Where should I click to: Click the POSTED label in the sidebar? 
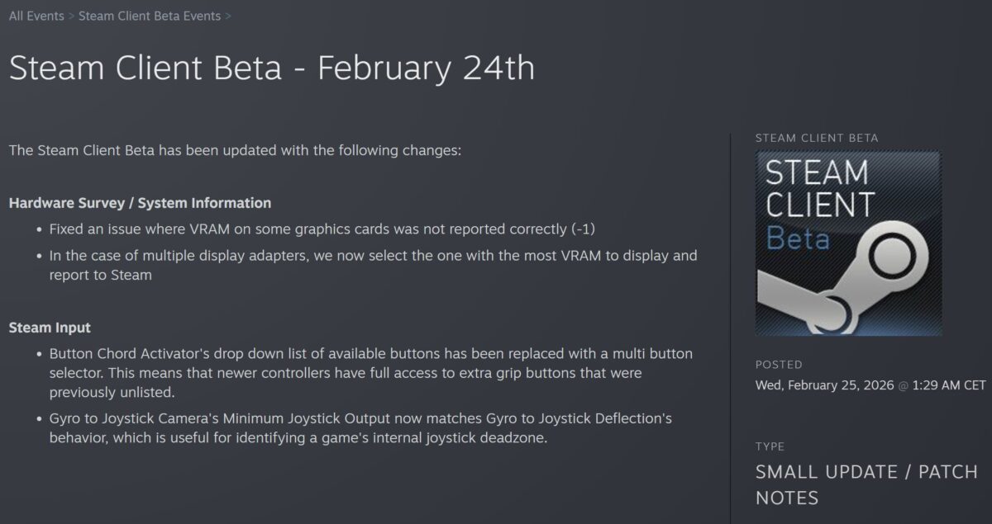tap(779, 364)
